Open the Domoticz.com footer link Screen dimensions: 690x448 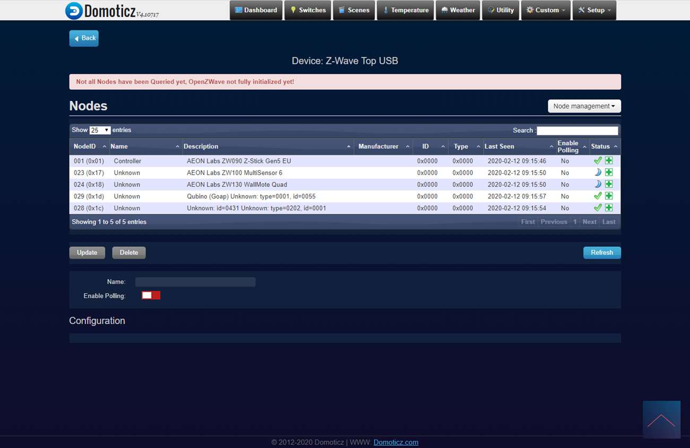coord(395,442)
